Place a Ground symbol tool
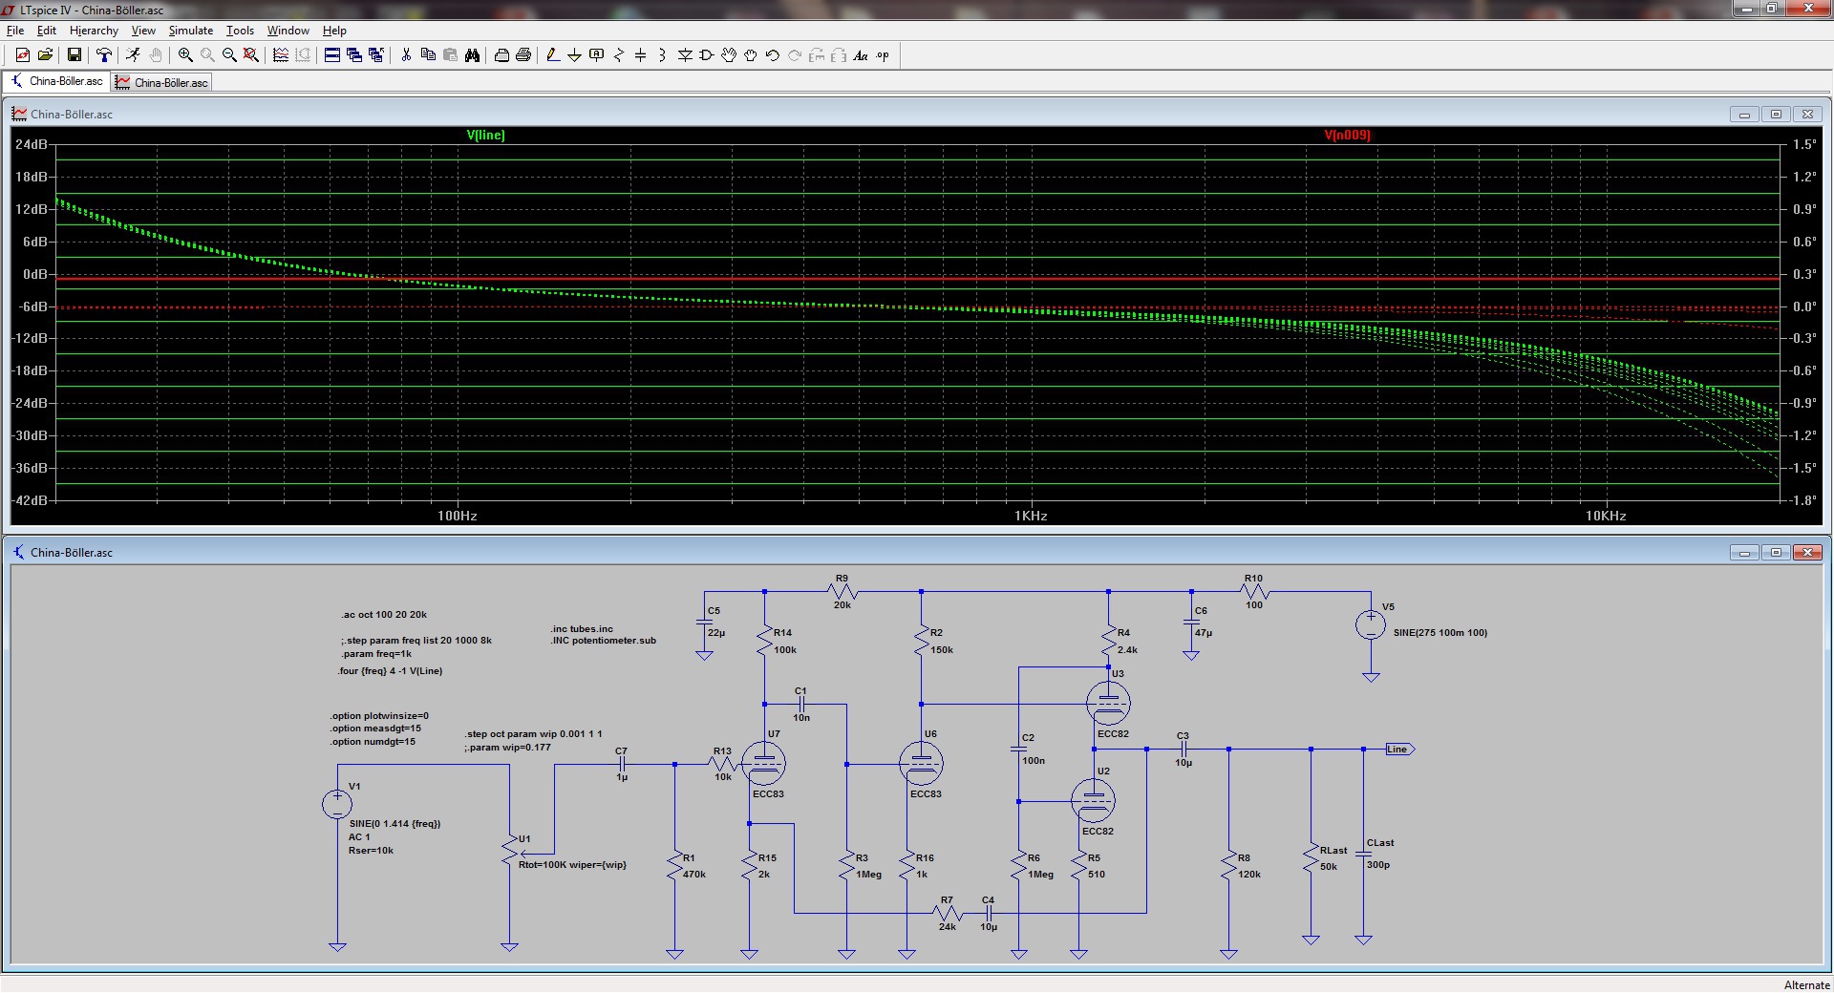The width and height of the screenshot is (1834, 993). [x=575, y=55]
